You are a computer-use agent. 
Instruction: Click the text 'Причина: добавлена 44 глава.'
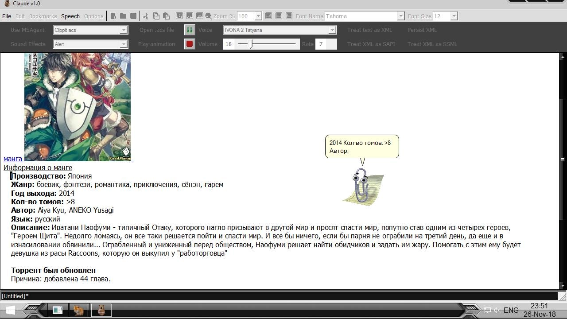click(61, 279)
